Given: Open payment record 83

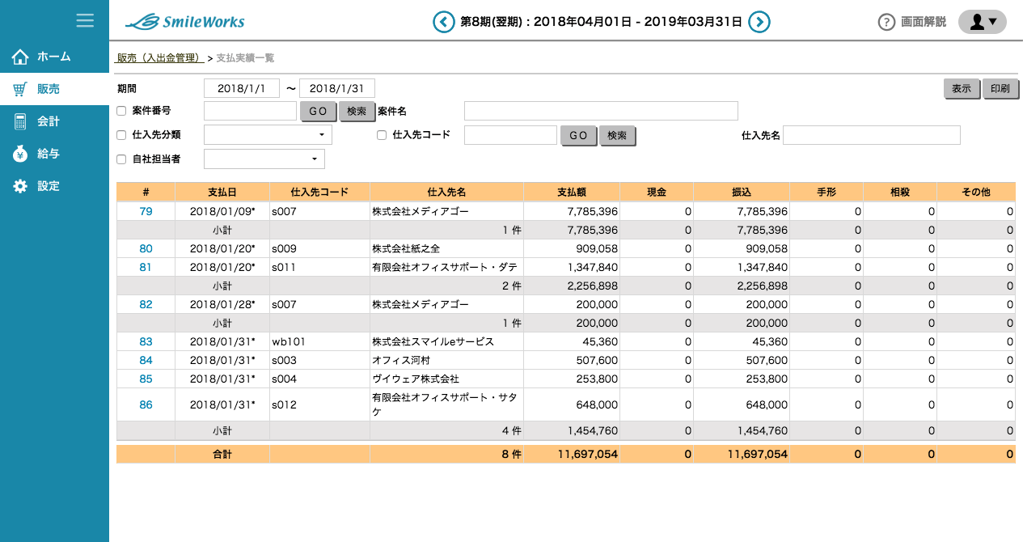Looking at the screenshot, I should [x=146, y=341].
